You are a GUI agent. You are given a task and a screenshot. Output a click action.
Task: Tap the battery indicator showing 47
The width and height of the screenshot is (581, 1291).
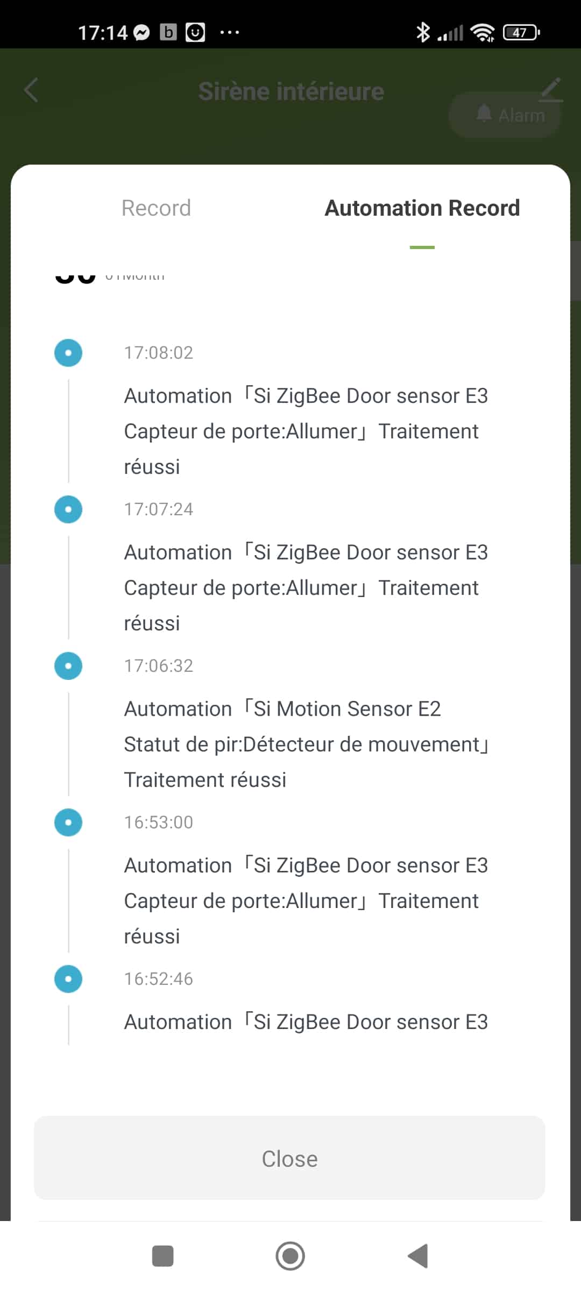(521, 33)
